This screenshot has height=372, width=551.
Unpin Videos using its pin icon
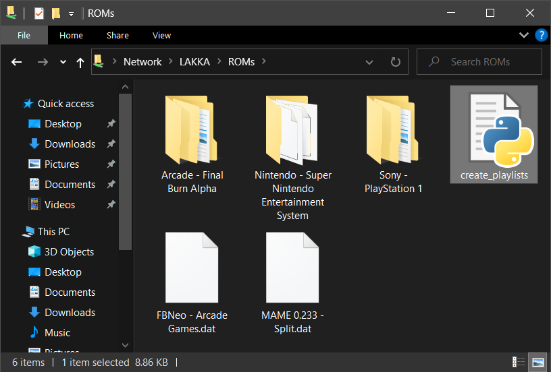(x=111, y=204)
